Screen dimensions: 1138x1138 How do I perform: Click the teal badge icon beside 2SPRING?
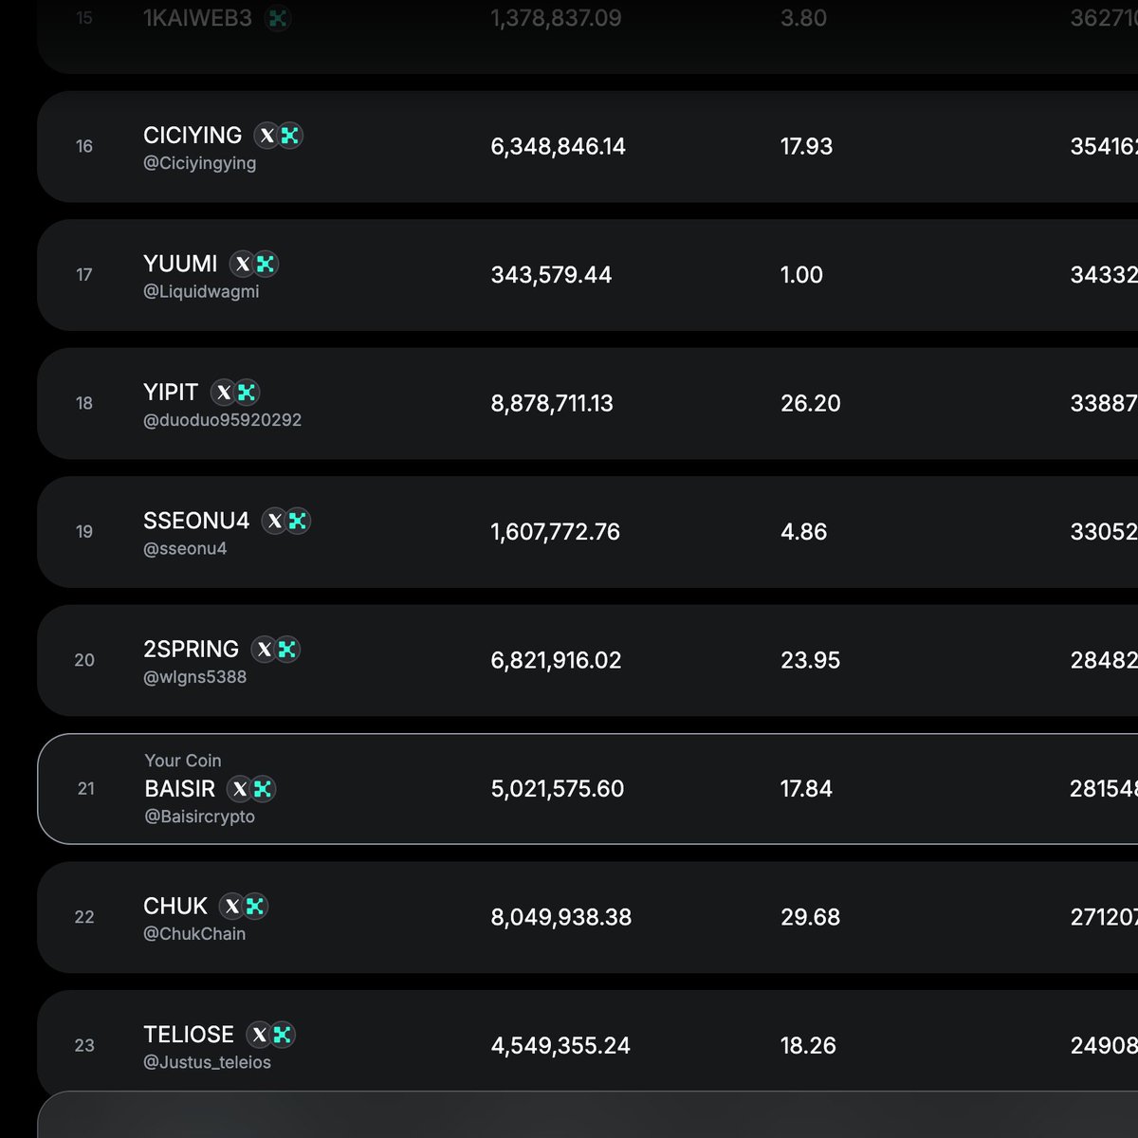286,650
